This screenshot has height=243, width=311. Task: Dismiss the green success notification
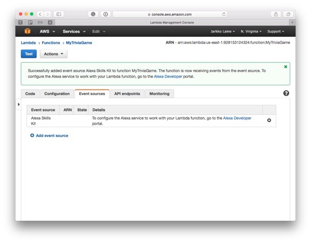coord(286,67)
